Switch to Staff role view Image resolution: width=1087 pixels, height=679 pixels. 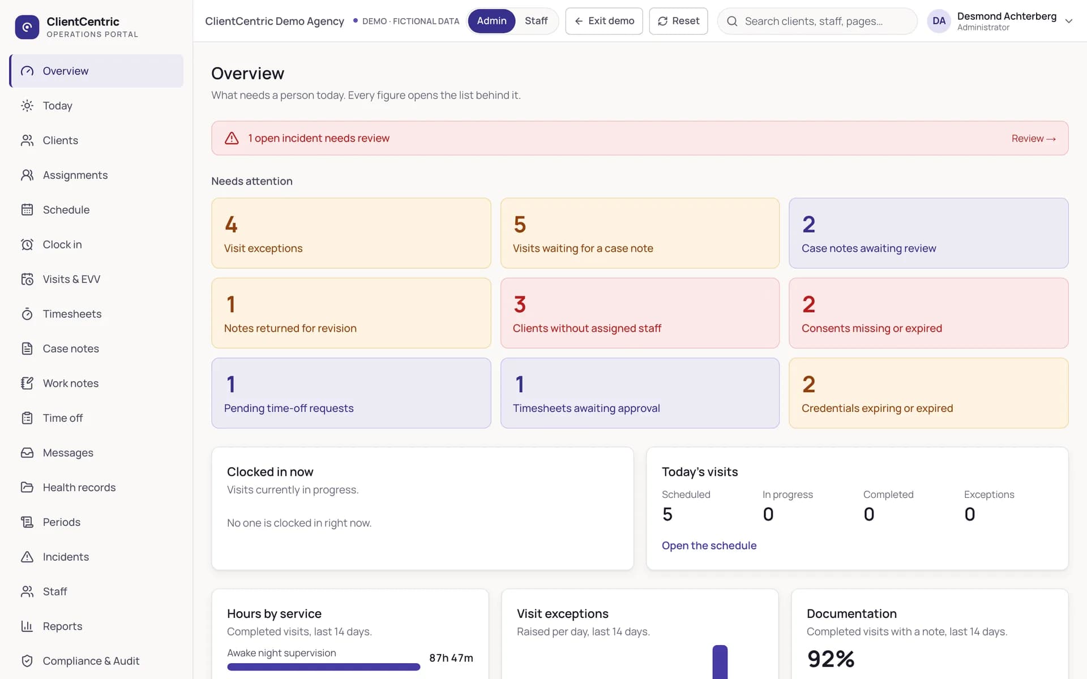(x=536, y=21)
